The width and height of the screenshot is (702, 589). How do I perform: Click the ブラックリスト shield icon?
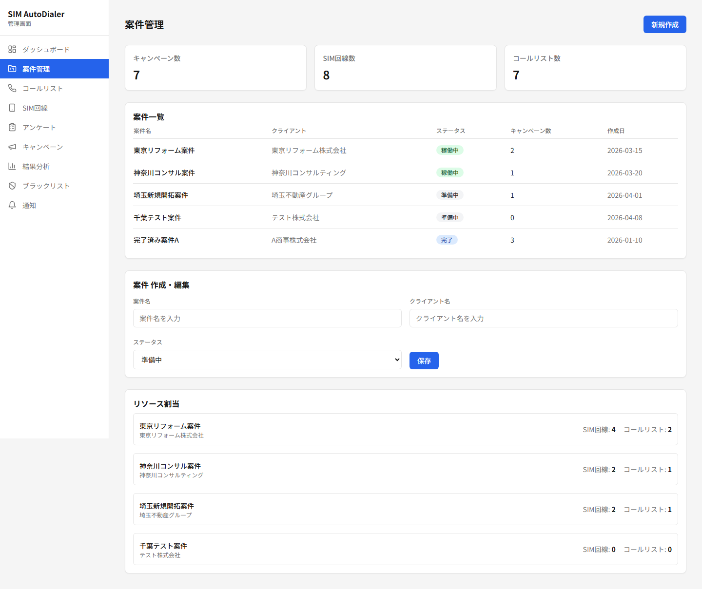pyautogui.click(x=12, y=186)
